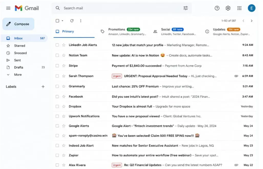Switch to the Primary tab
Screen dimensions: 263x169
pyautogui.click(x=74, y=31)
